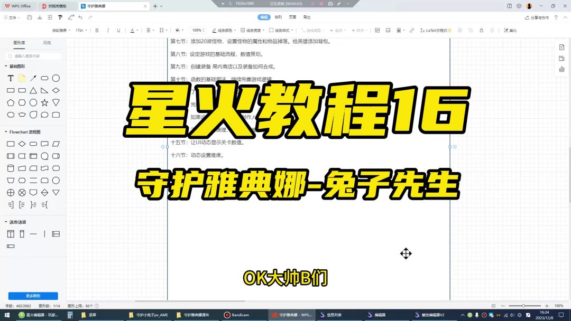The height and width of the screenshot is (321, 571).
Task: Open Bandicam from the taskbar
Action: 238,315
